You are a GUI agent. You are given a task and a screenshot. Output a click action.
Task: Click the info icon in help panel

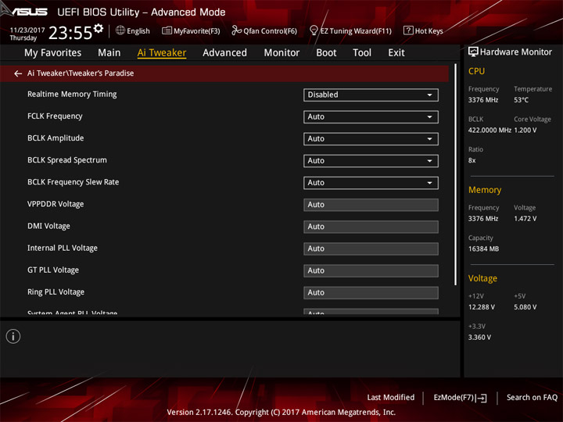13,337
